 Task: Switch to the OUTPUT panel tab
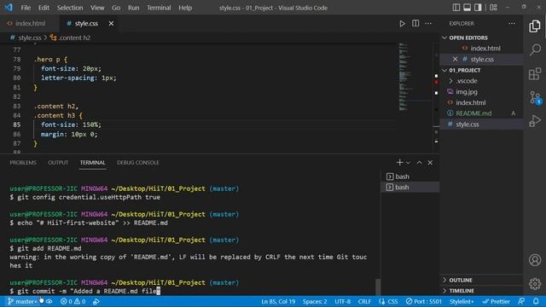pyautogui.click(x=58, y=163)
